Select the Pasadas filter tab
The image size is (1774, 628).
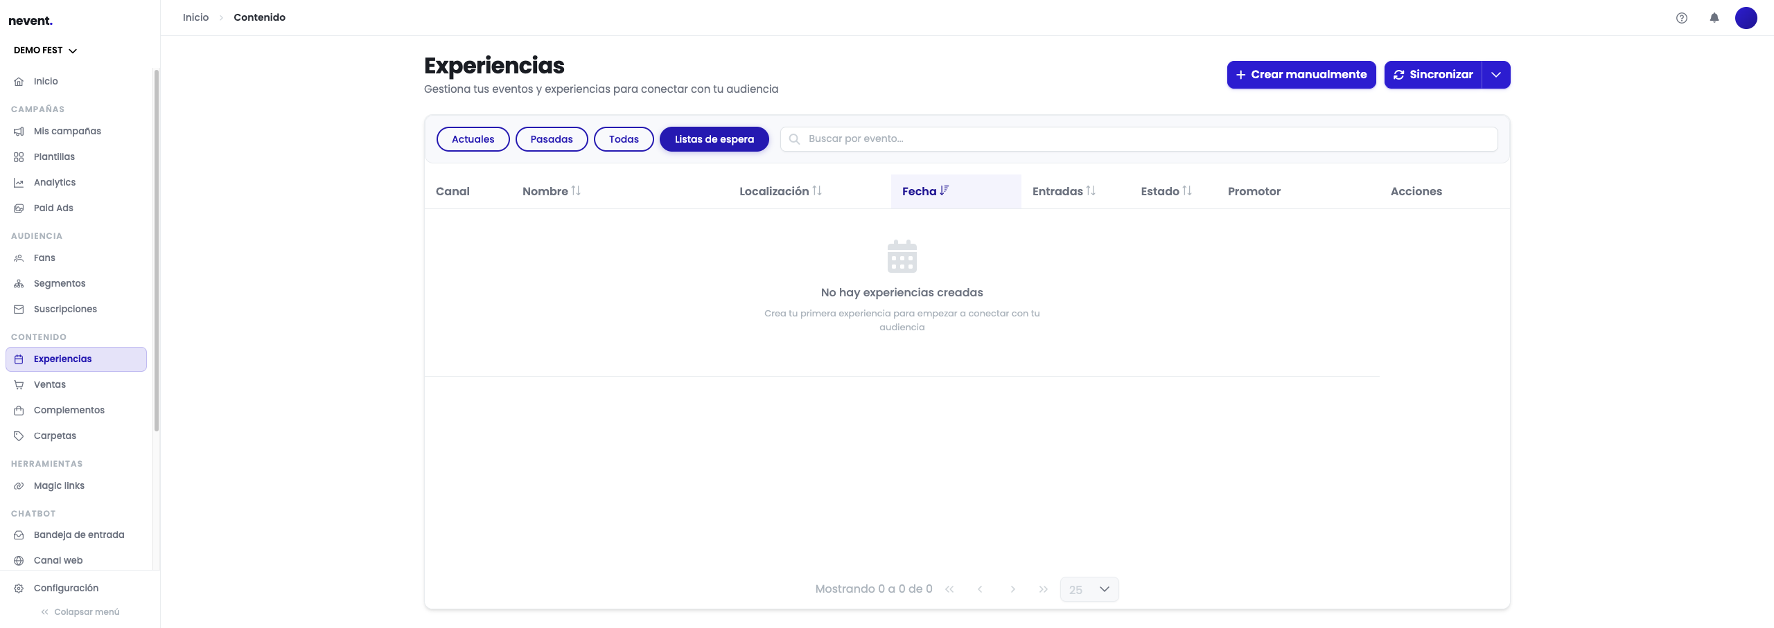click(x=552, y=139)
